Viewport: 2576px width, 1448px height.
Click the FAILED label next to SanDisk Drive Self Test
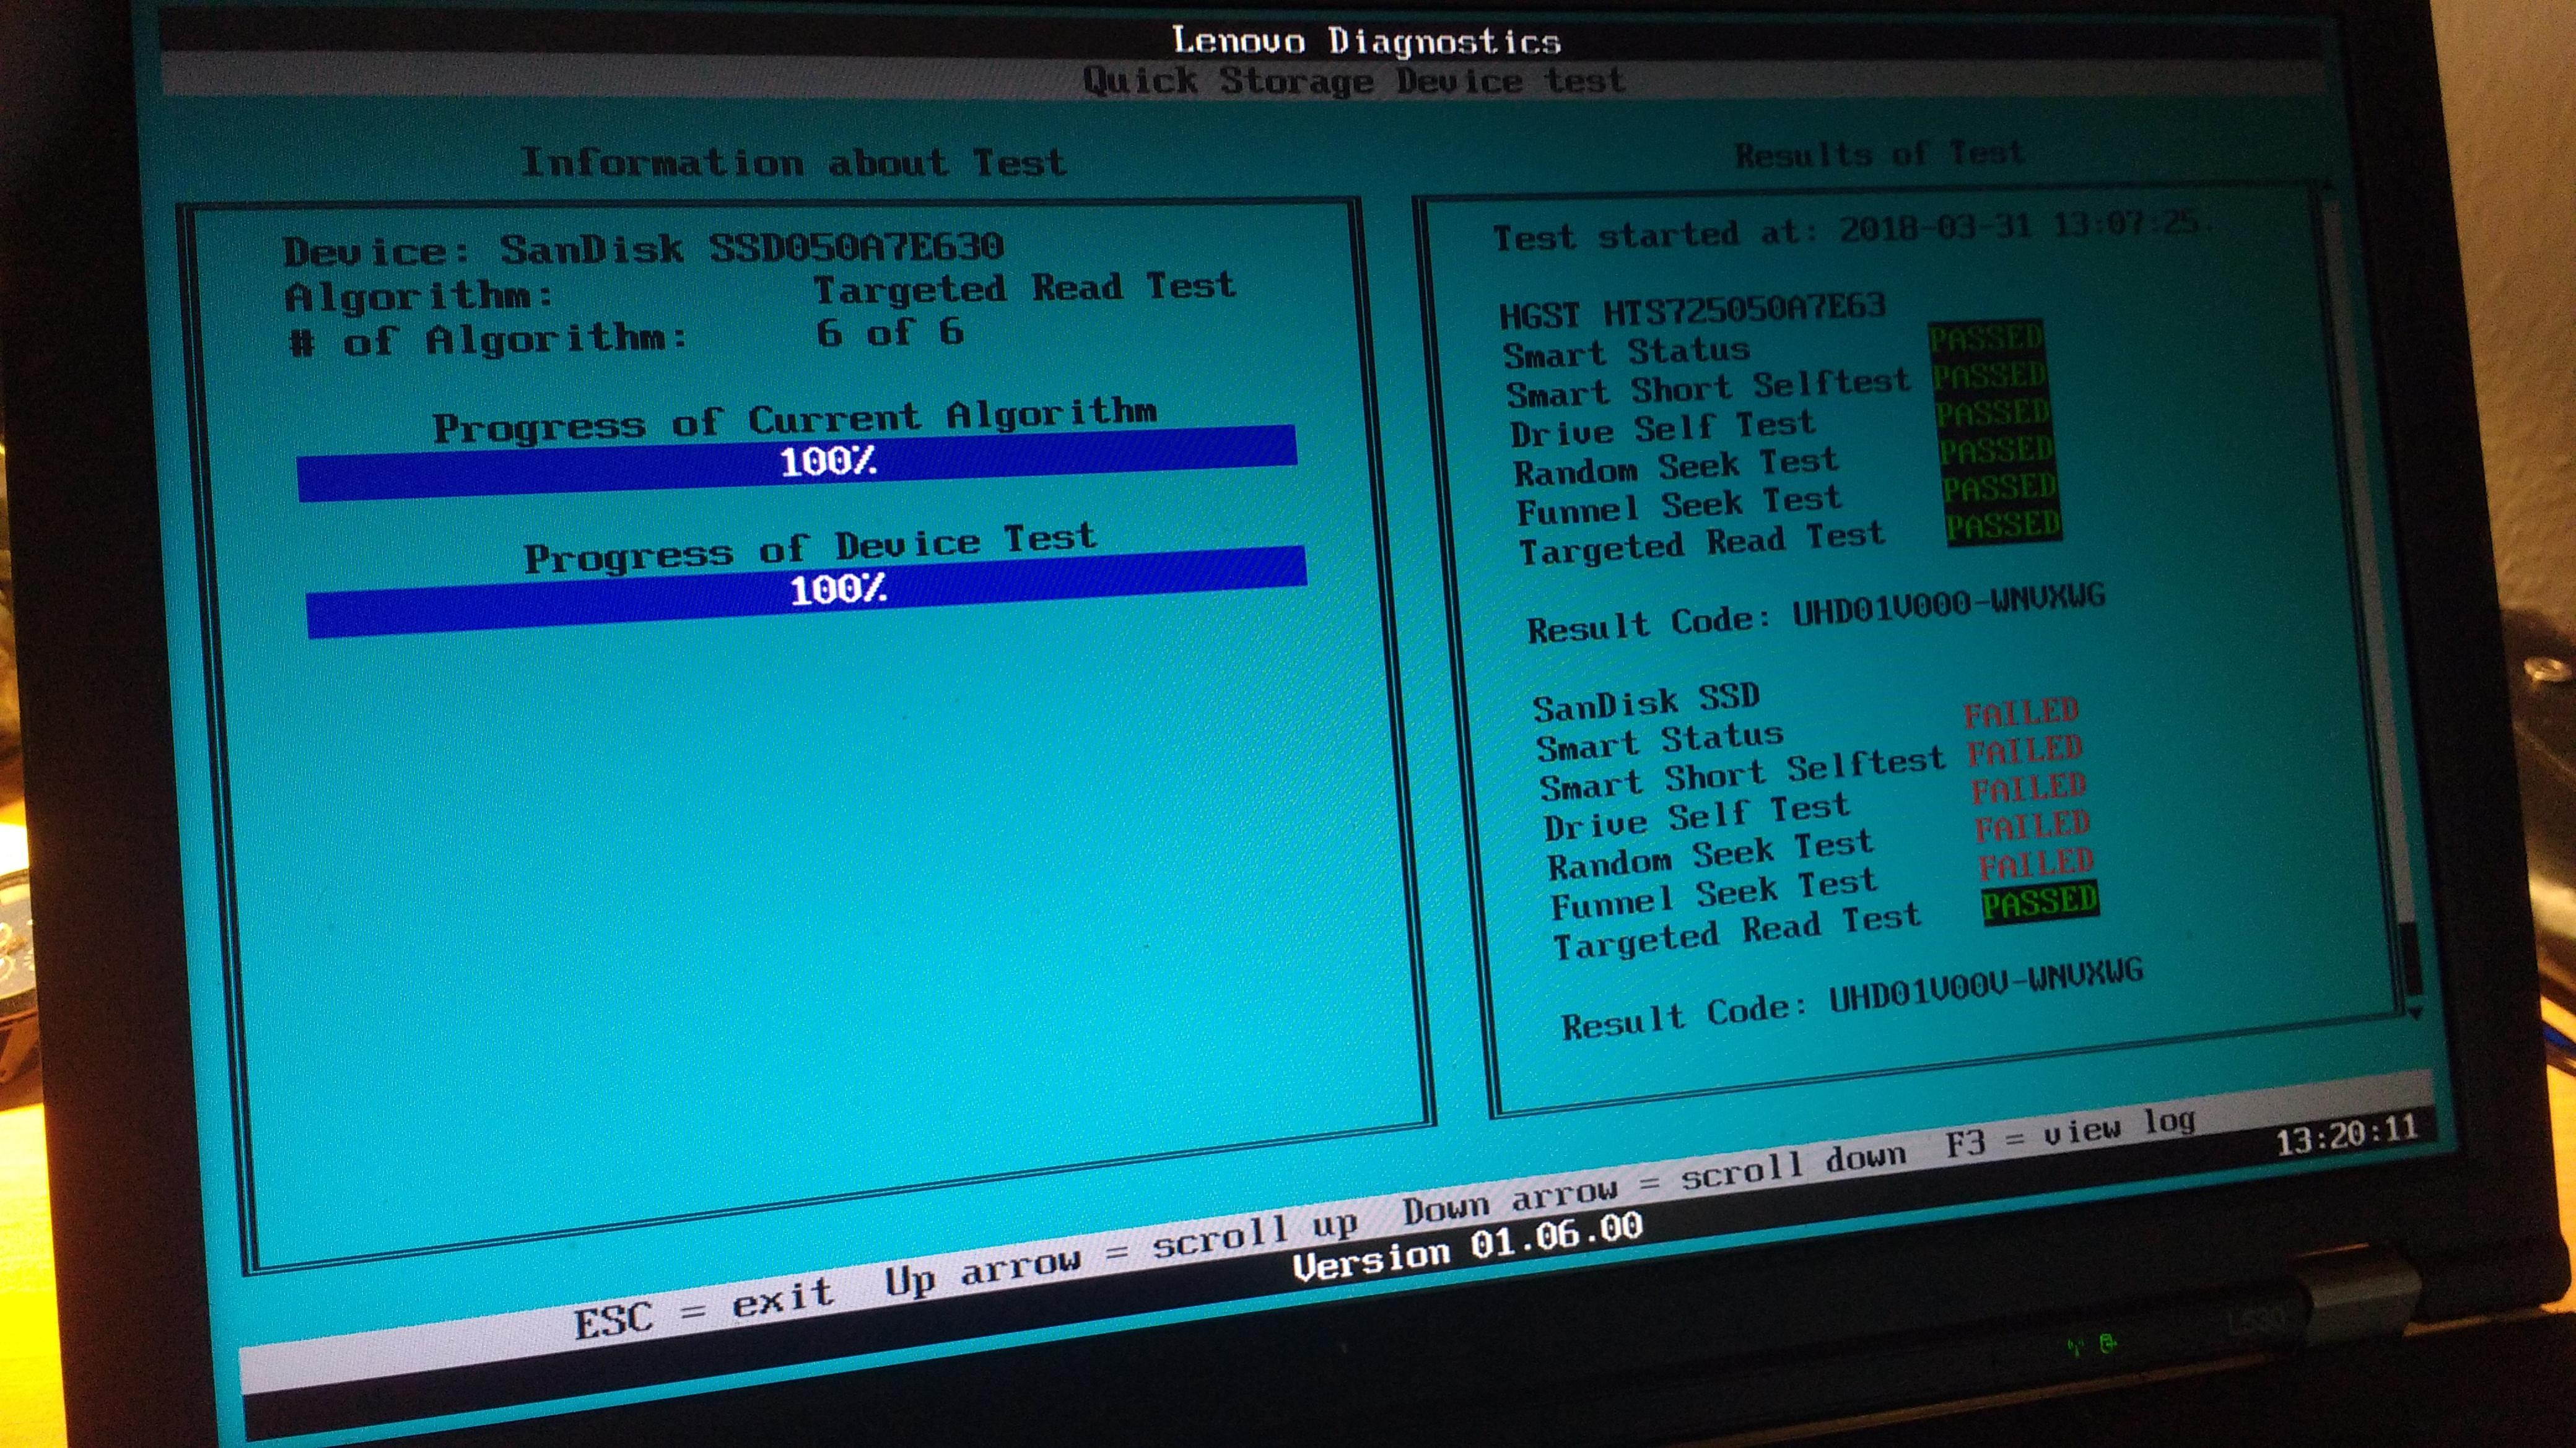[x=2028, y=787]
